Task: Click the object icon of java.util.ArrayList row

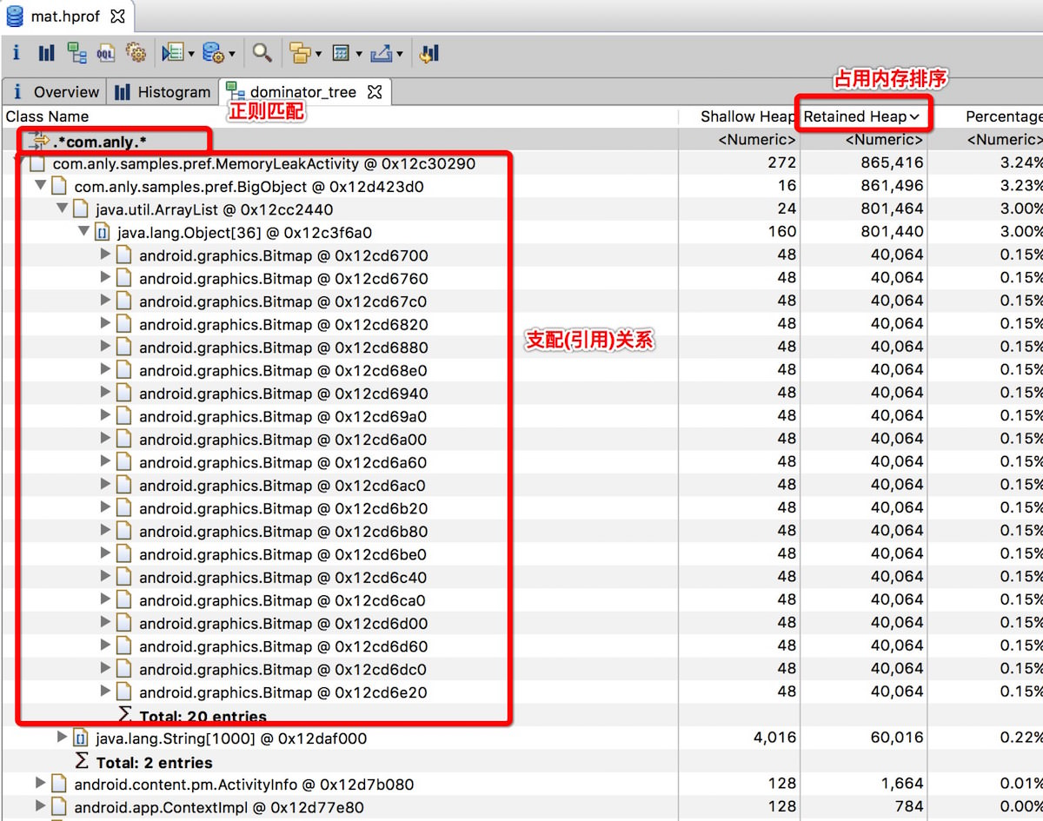Action: [80, 209]
